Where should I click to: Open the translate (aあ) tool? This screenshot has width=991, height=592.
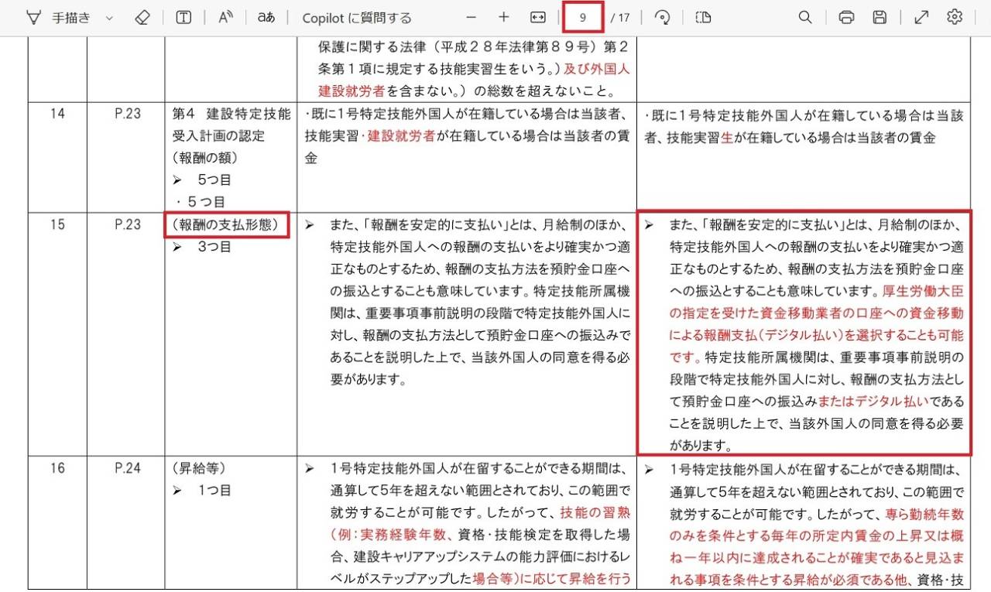pyautogui.click(x=266, y=18)
